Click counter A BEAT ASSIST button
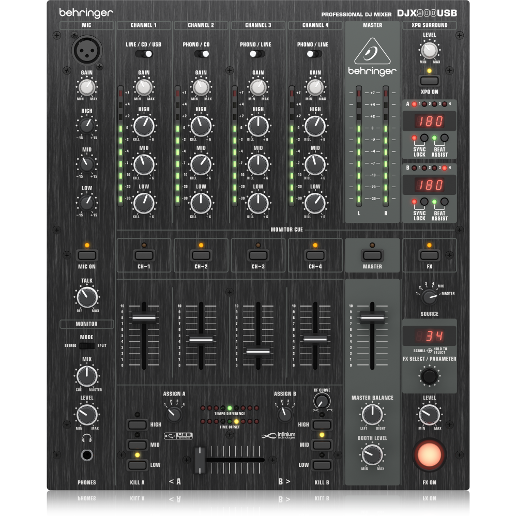 (x=445, y=138)
